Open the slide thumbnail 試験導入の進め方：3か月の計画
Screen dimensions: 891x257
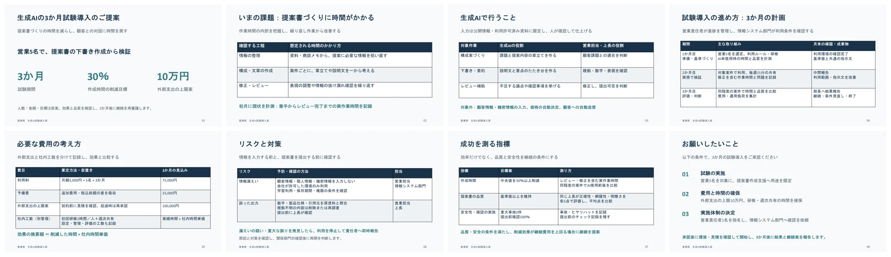[778, 65]
